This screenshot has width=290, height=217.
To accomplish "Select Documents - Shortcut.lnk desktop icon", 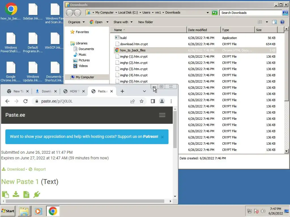I will click(54, 72).
